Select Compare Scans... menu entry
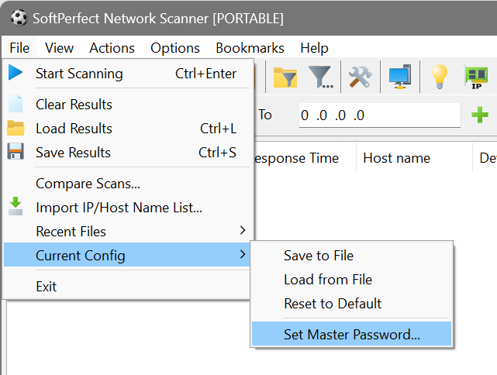Image resolution: width=497 pixels, height=375 pixels. pyautogui.click(x=129, y=184)
